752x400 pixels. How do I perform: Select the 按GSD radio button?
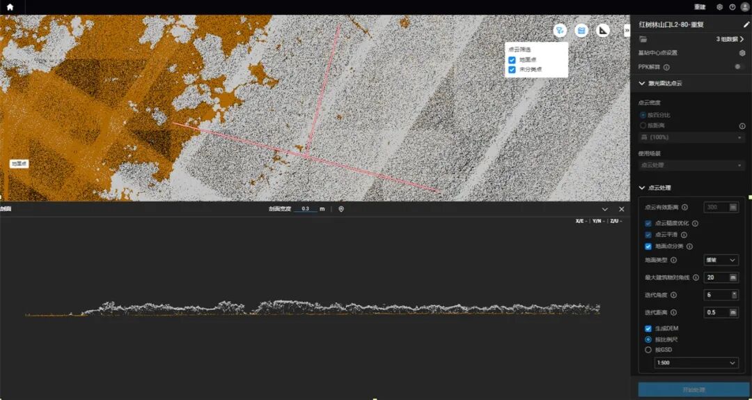click(648, 350)
